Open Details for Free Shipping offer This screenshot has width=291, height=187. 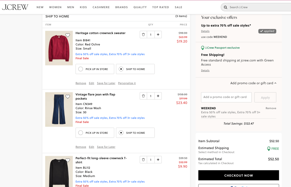[205, 71]
